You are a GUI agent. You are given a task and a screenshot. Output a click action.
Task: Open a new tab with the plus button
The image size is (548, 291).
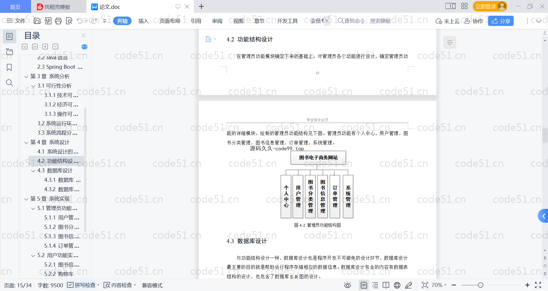201,6
